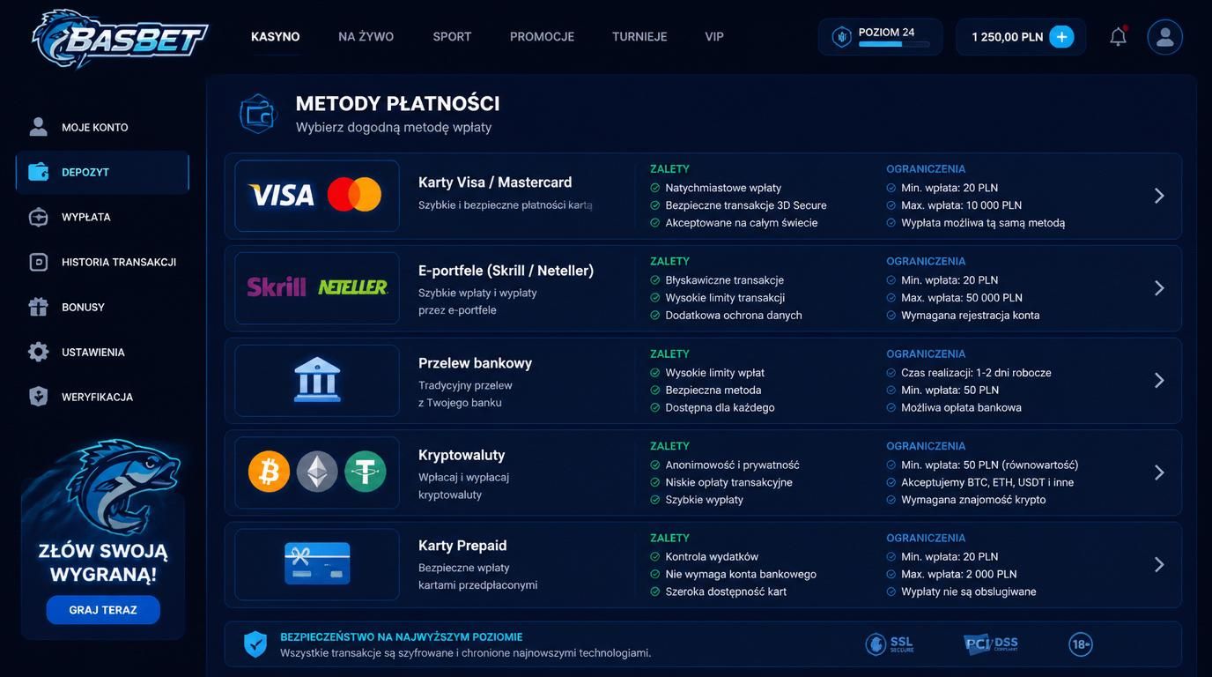The width and height of the screenshot is (1212, 677).
Task: Click the Weryfikacja shield icon
Action: [x=38, y=397]
